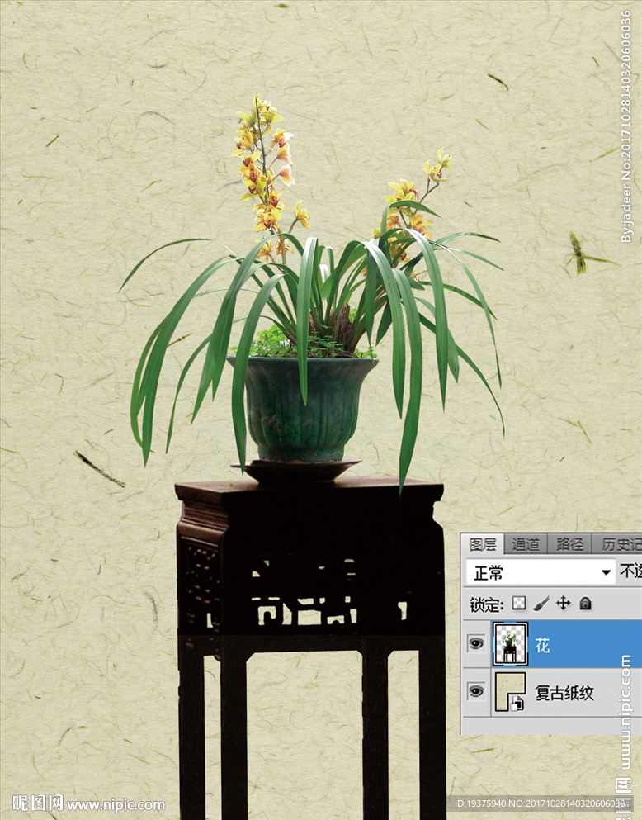Click the smart object badge on 复古纸纹 thumbnail
The height and width of the screenshot is (820, 642).
(517, 704)
